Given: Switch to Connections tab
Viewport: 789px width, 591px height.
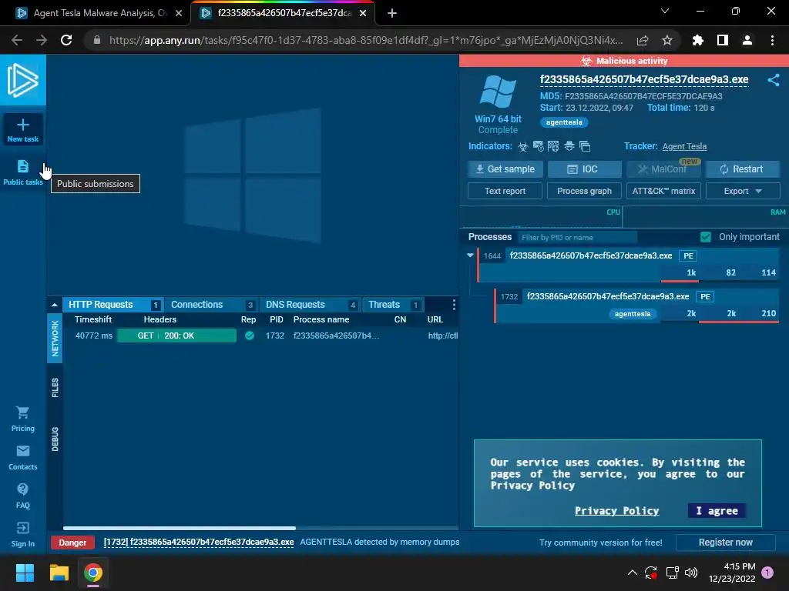Looking at the screenshot, I should tap(212, 305).
